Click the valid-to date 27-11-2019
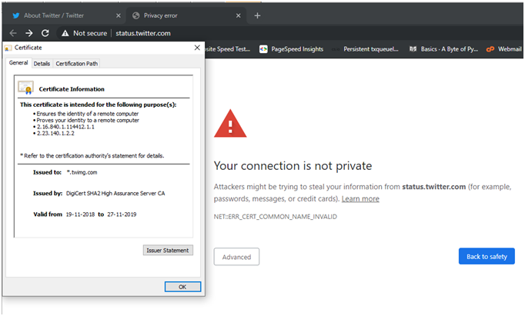525x316 pixels. tap(122, 215)
